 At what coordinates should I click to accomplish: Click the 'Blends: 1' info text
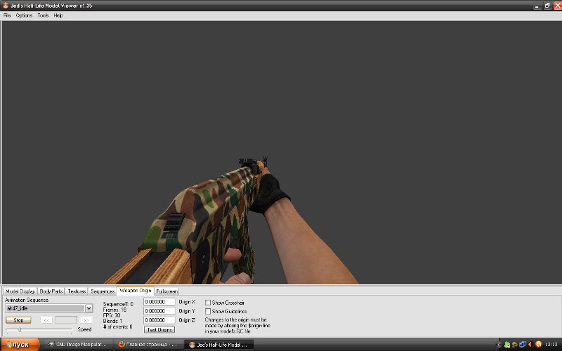(112, 322)
